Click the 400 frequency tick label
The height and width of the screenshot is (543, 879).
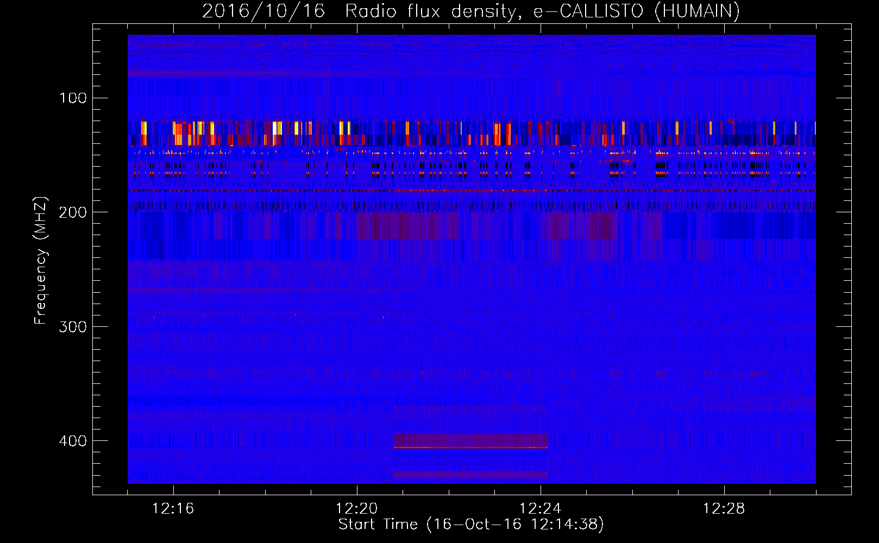point(73,441)
